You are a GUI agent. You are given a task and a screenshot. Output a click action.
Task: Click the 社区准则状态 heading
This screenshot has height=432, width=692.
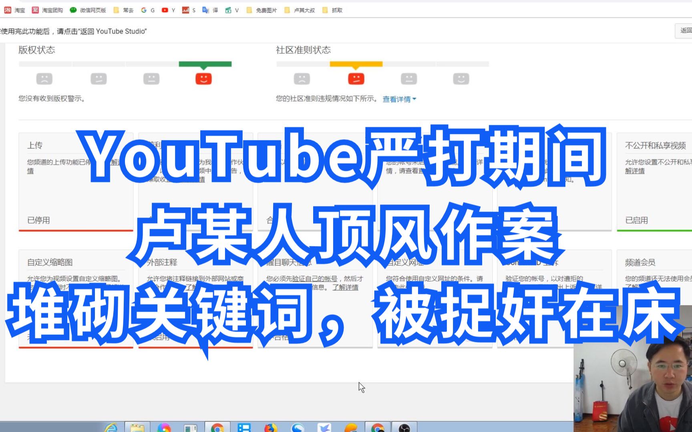point(303,50)
